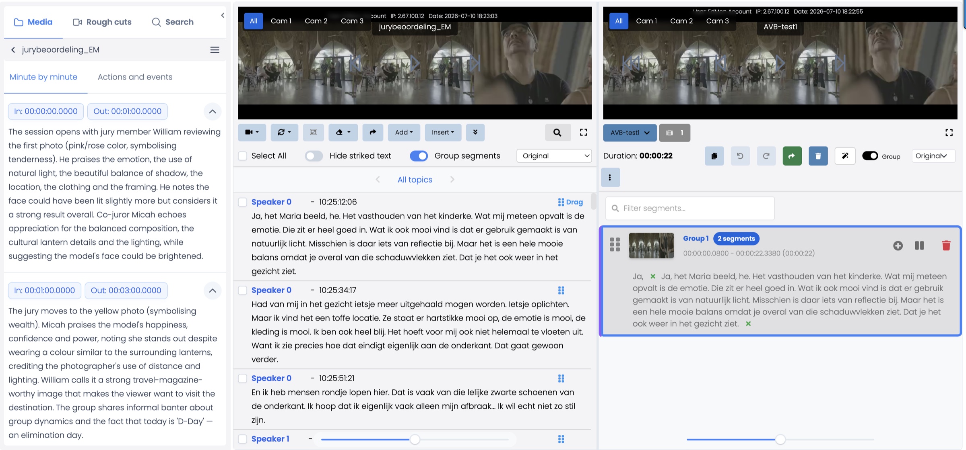
Task: Click the double chevron down button
Action: [475, 132]
